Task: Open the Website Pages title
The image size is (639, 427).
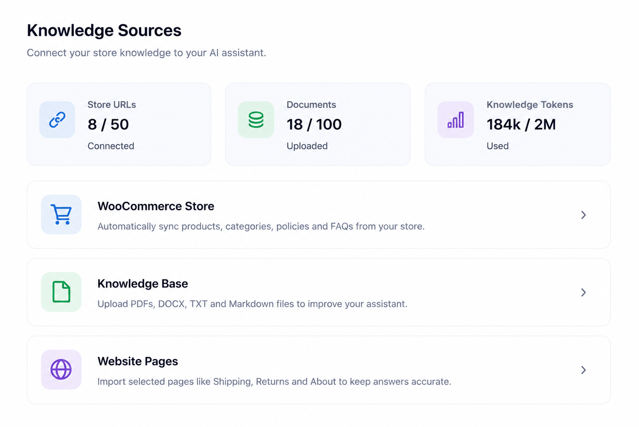Action: pyautogui.click(x=137, y=361)
